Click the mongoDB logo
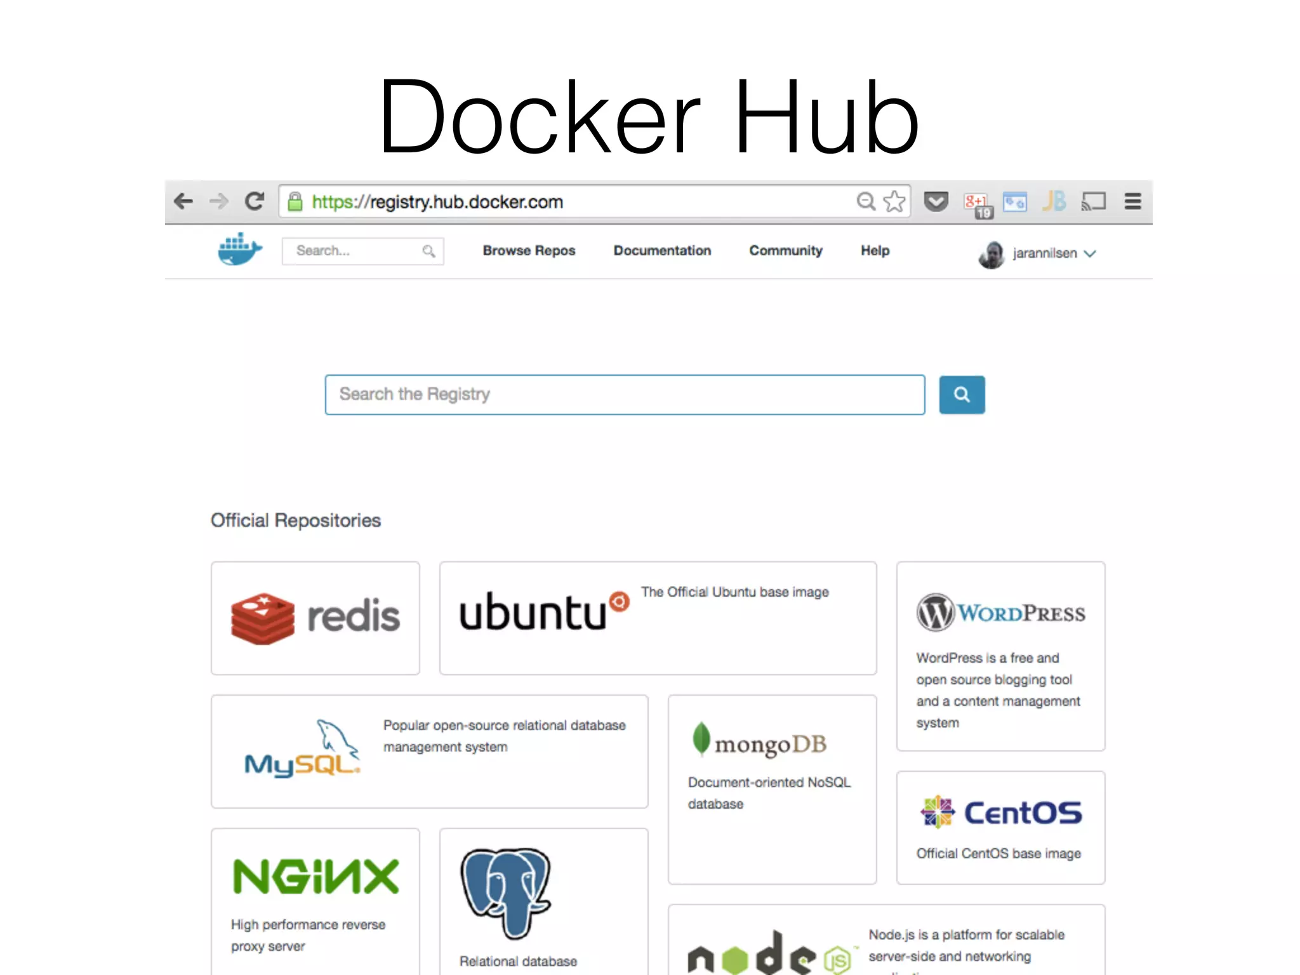 (x=759, y=741)
